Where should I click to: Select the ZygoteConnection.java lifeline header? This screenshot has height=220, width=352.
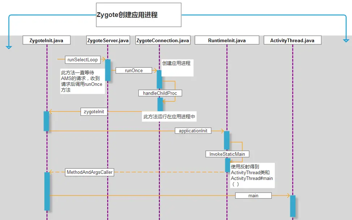point(163,40)
